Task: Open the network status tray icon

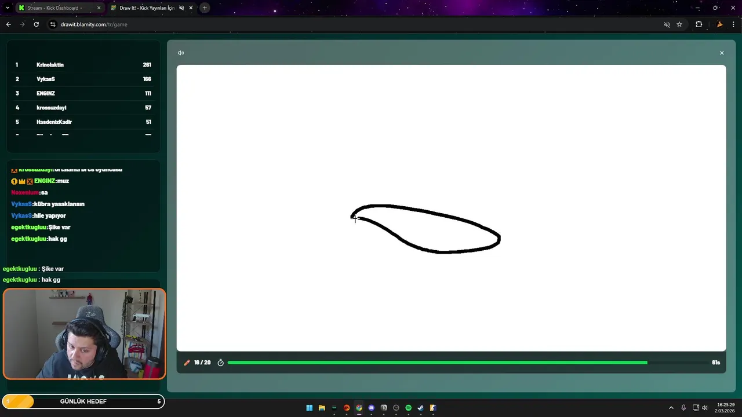Action: tap(696, 408)
